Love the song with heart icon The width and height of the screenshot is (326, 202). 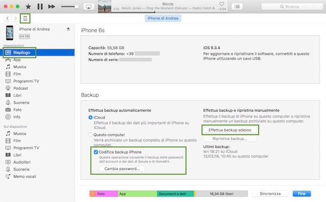(x=222, y=4)
